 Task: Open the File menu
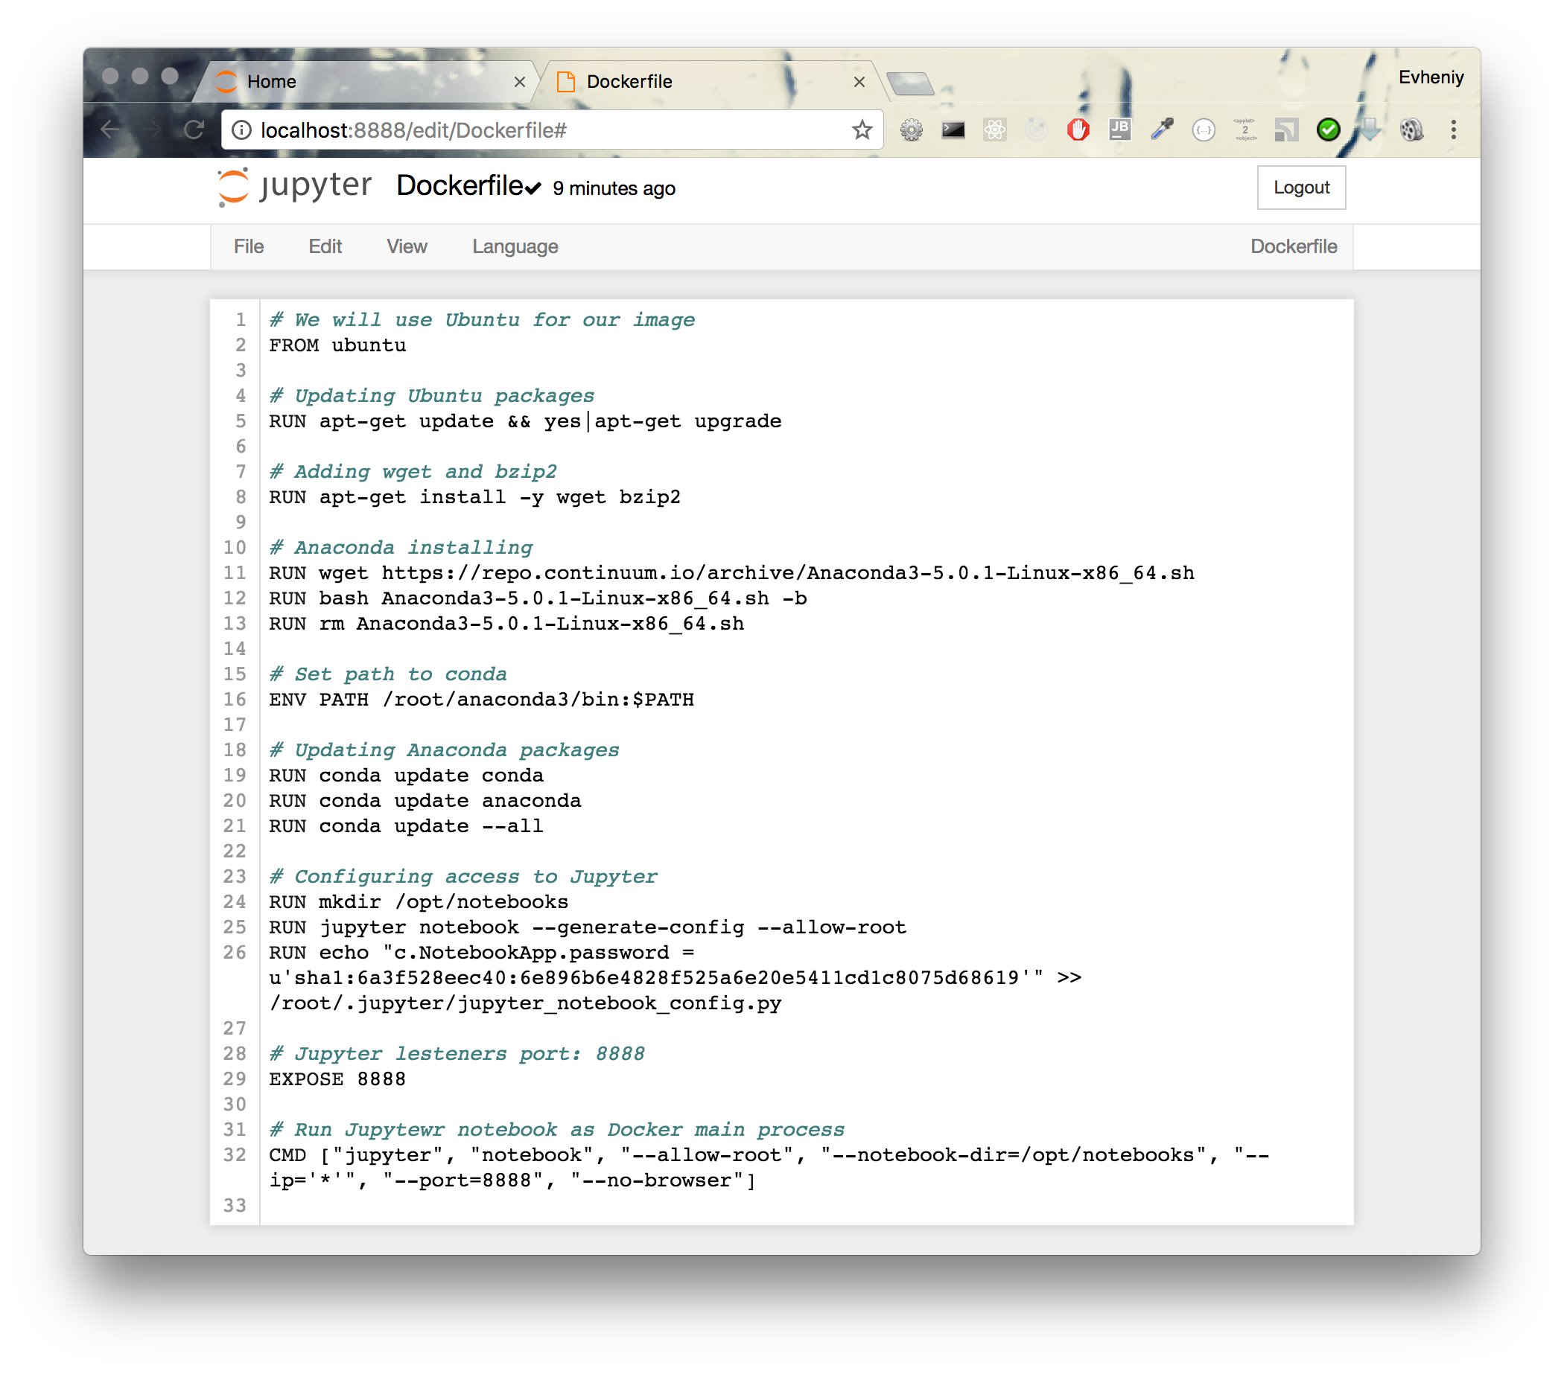pos(249,246)
